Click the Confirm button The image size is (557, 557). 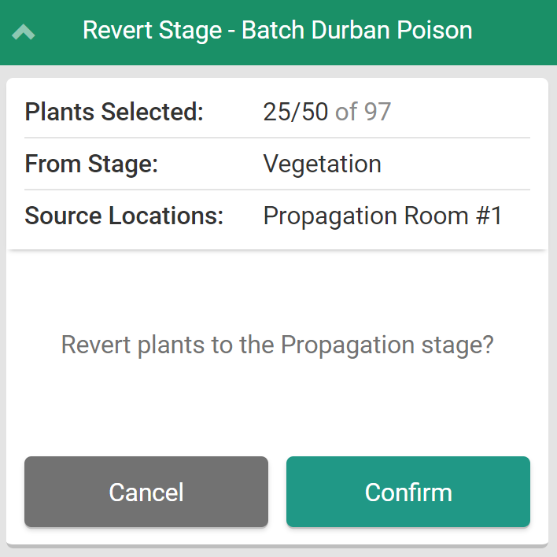408,492
